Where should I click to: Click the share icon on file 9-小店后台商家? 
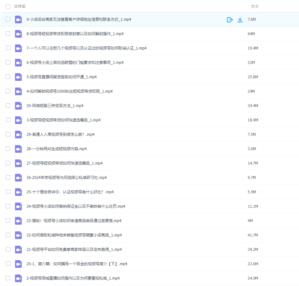[x=230, y=19]
